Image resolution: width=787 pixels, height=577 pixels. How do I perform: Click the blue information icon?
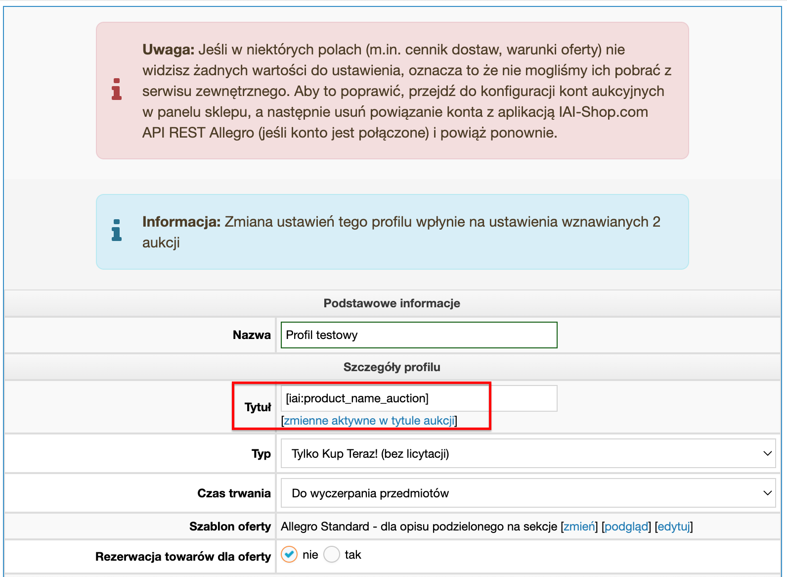click(x=117, y=230)
